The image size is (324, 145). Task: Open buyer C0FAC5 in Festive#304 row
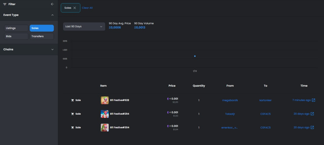pyautogui.click(x=266, y=128)
